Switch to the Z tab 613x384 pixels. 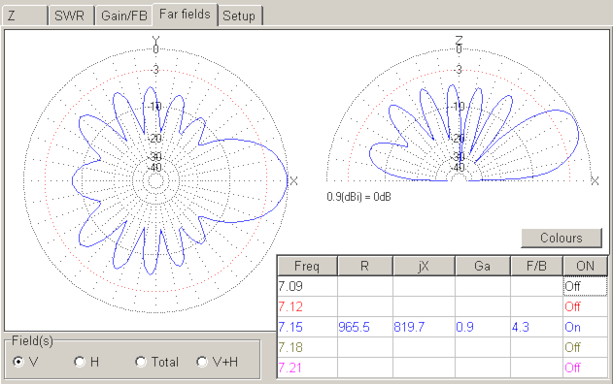click(x=24, y=16)
